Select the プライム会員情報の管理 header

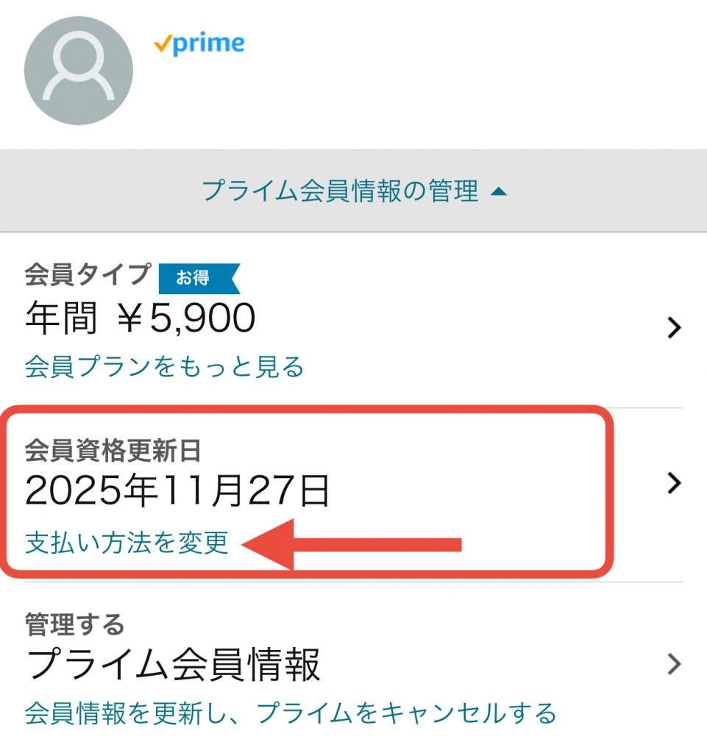[x=338, y=189]
